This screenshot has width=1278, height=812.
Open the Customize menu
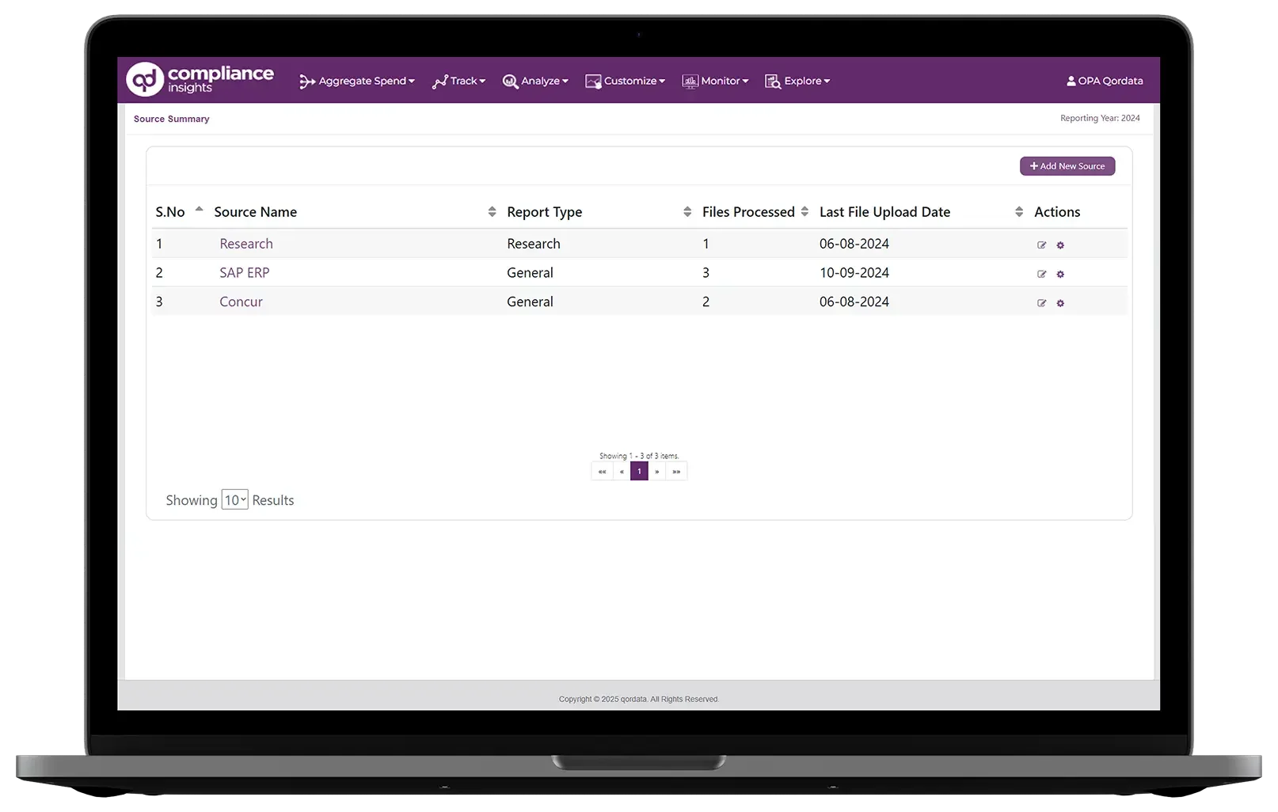tap(625, 81)
